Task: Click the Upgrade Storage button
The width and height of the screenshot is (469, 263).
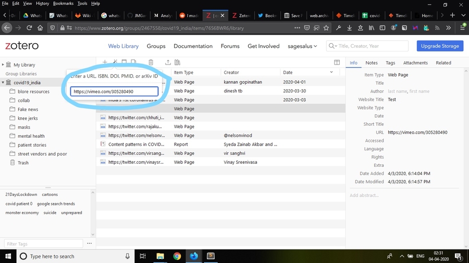Action: [x=440, y=46]
